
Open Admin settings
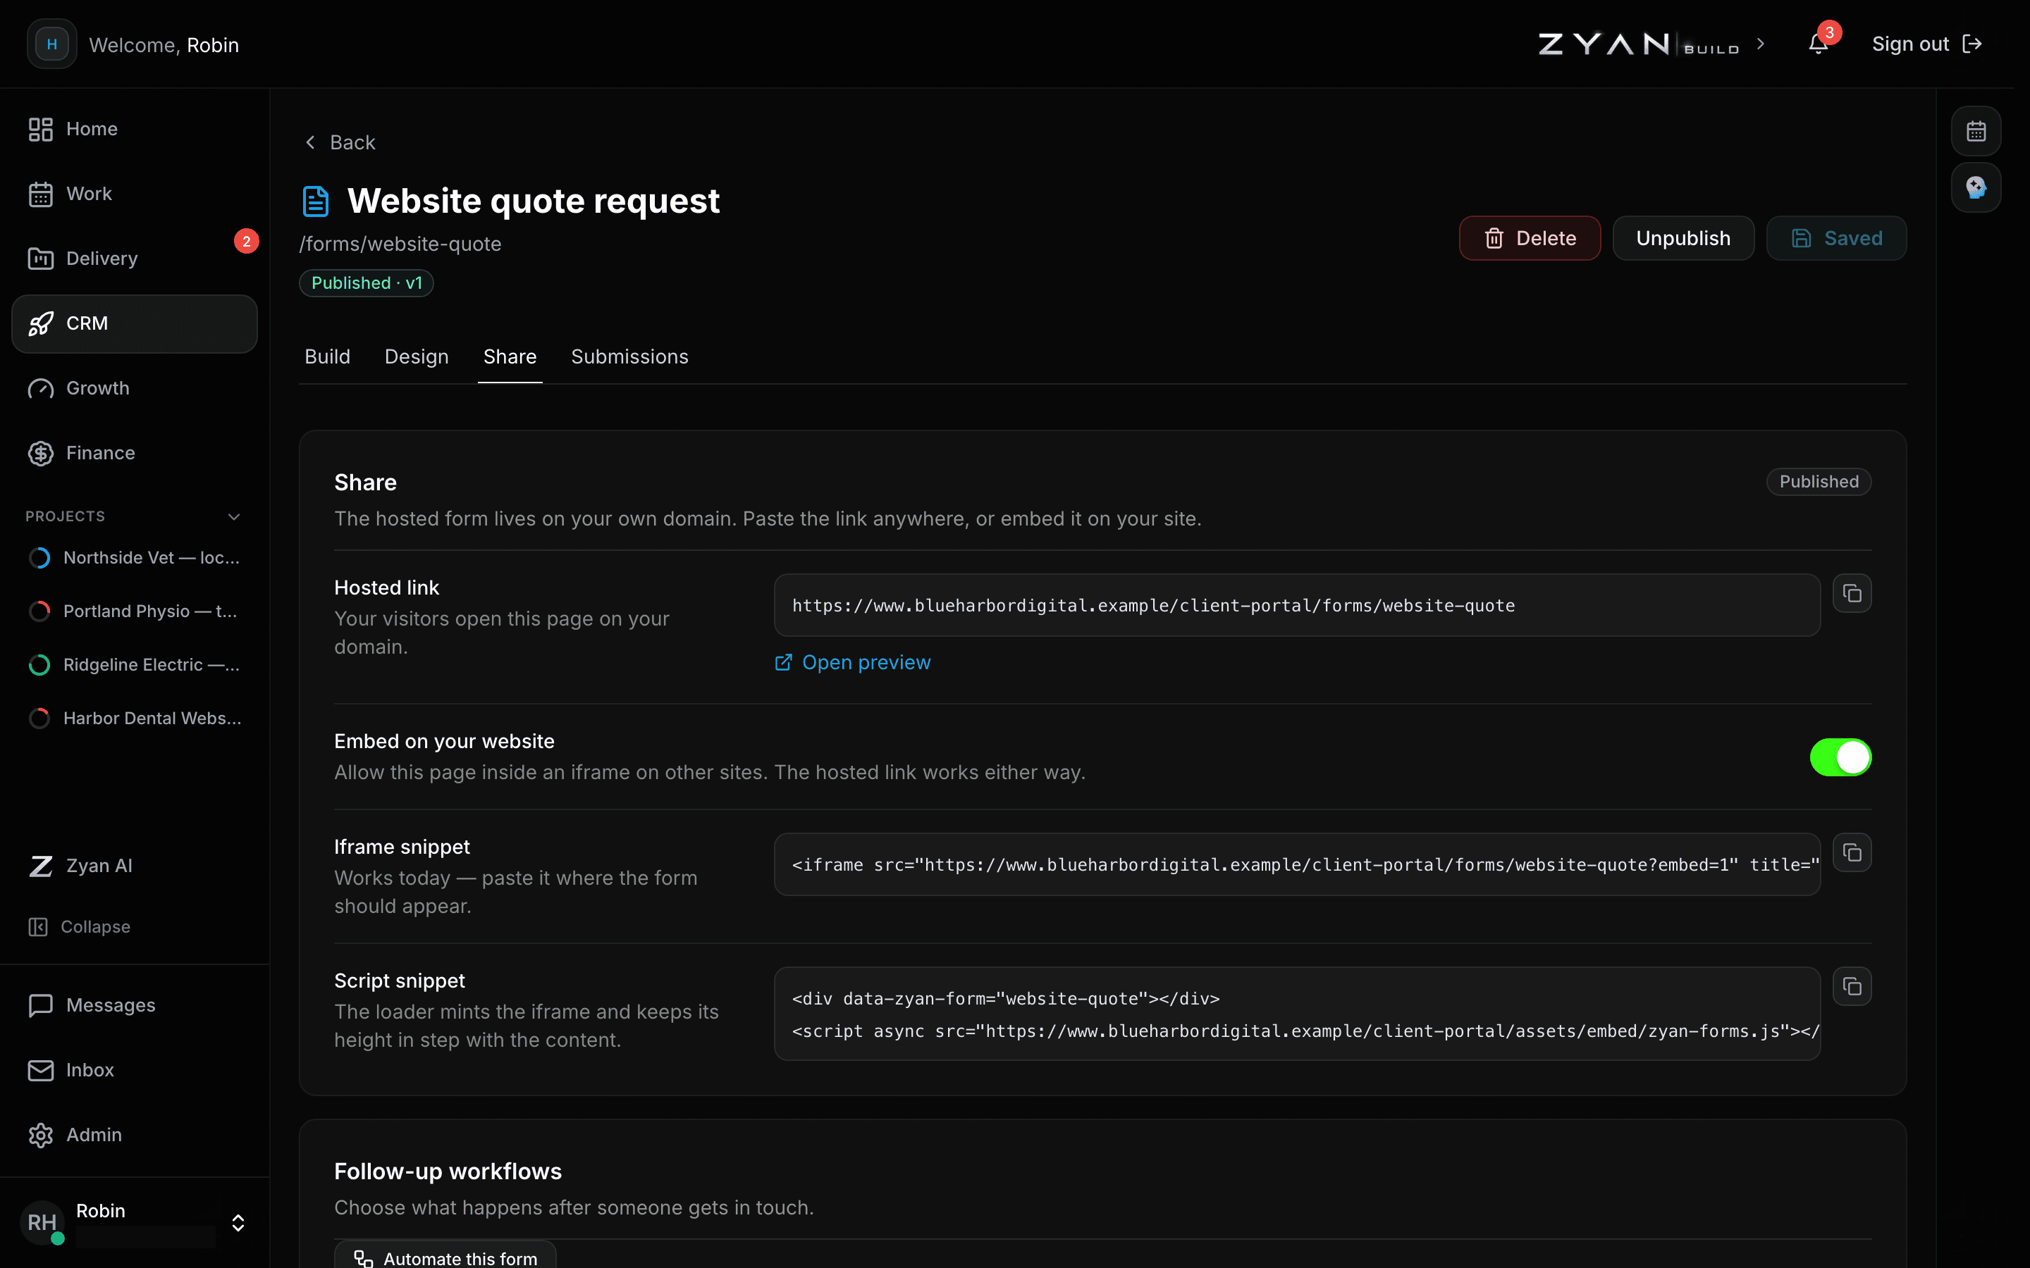134,1135
